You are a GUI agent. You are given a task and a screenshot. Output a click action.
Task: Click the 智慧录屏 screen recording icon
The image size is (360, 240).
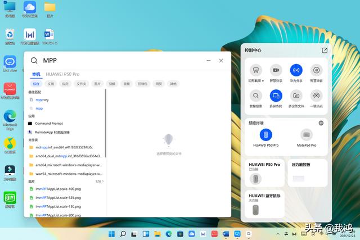275,70
